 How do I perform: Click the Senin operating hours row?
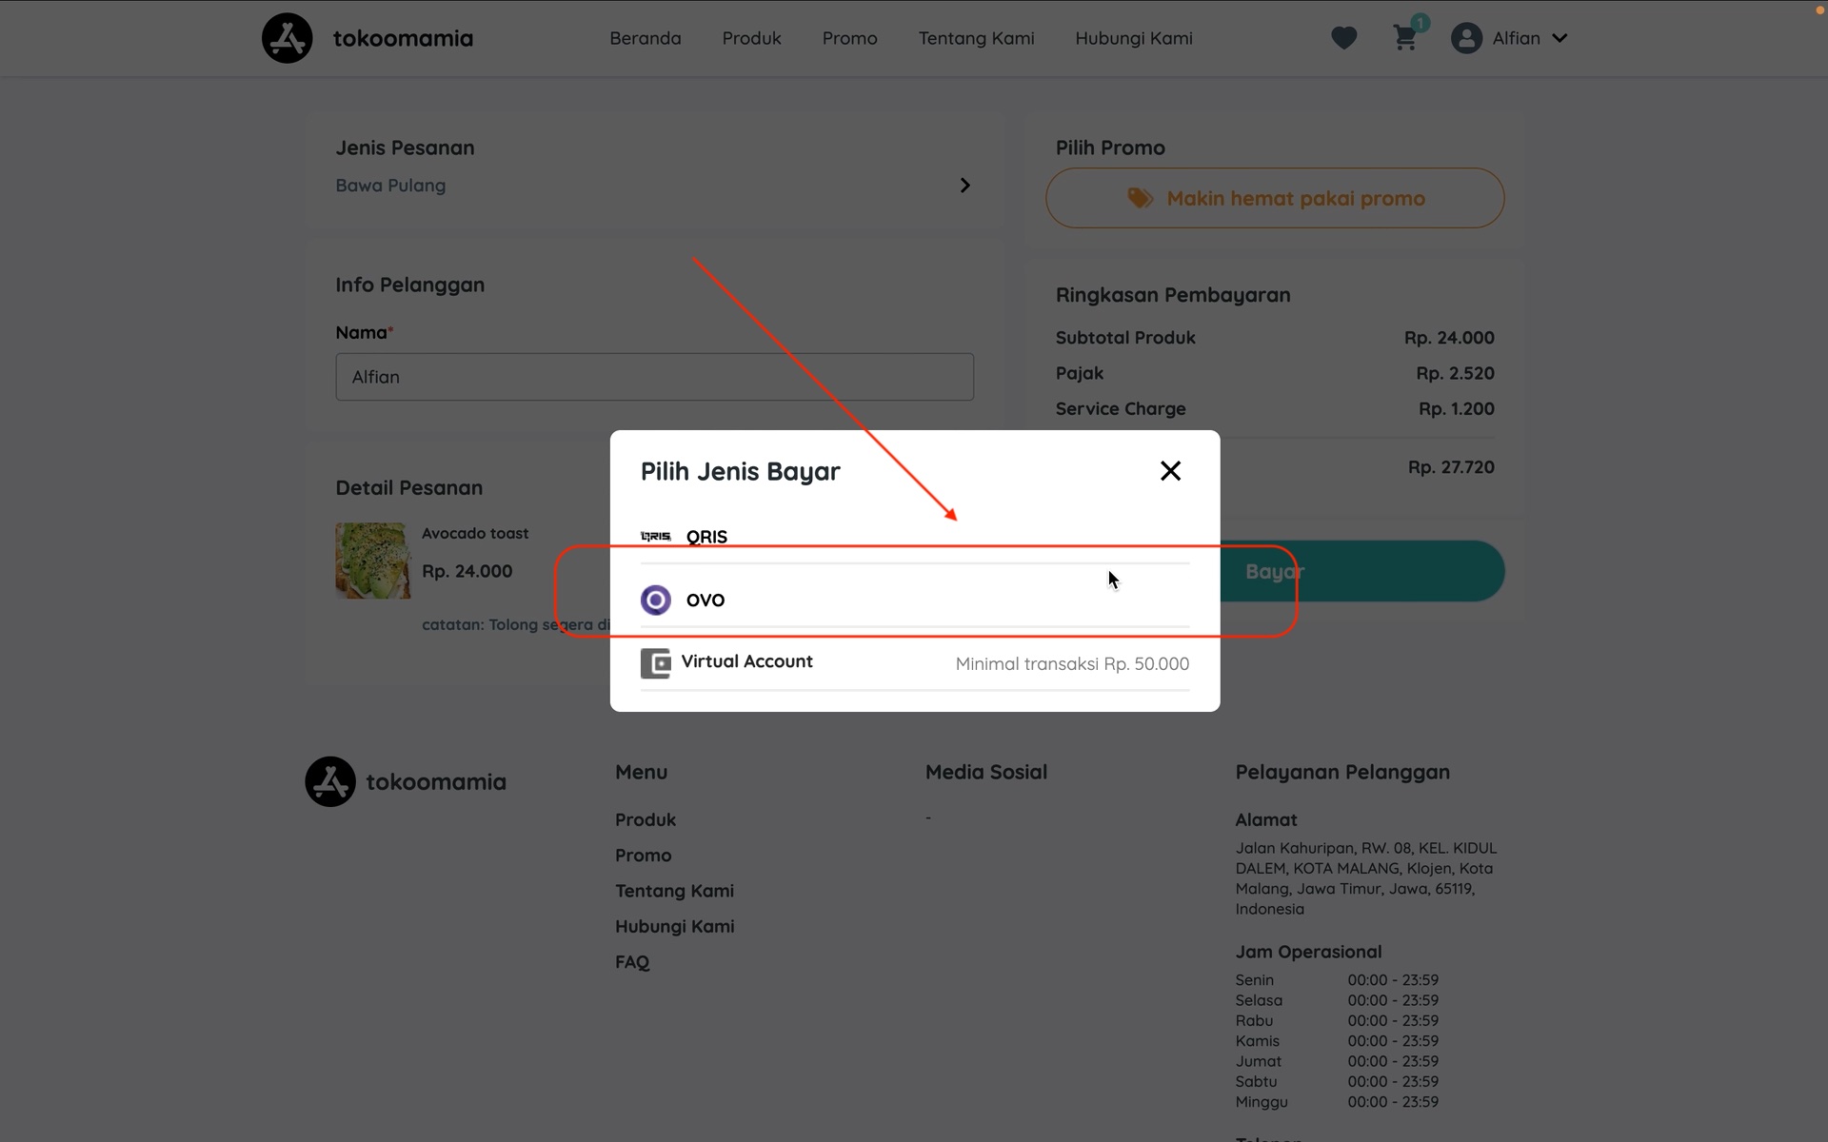[1337, 980]
